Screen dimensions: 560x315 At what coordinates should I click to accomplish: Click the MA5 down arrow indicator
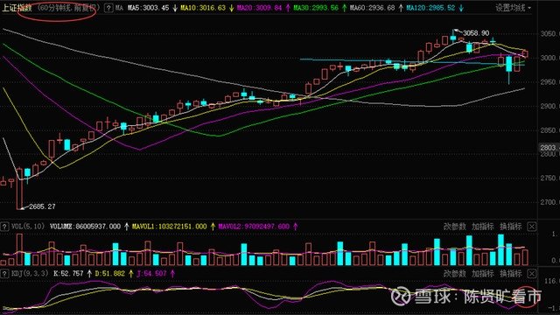tap(175, 8)
